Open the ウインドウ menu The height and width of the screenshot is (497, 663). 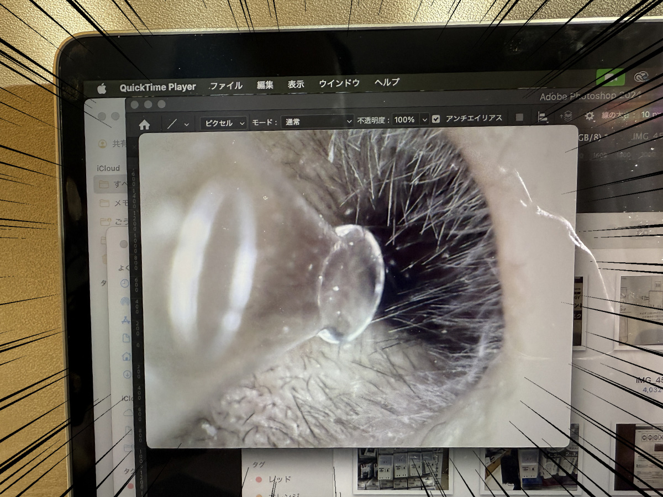coord(339,83)
